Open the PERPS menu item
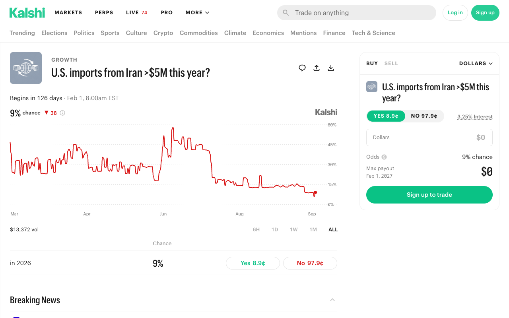 point(104,13)
